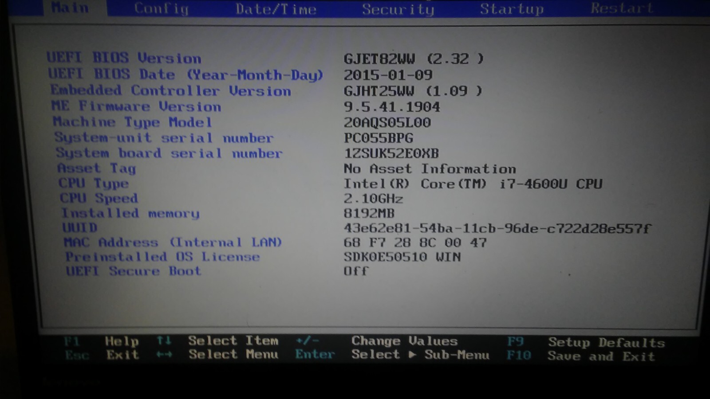The image size is (710, 399).
Task: Select Embedded Controller Version label
Action: (171, 90)
